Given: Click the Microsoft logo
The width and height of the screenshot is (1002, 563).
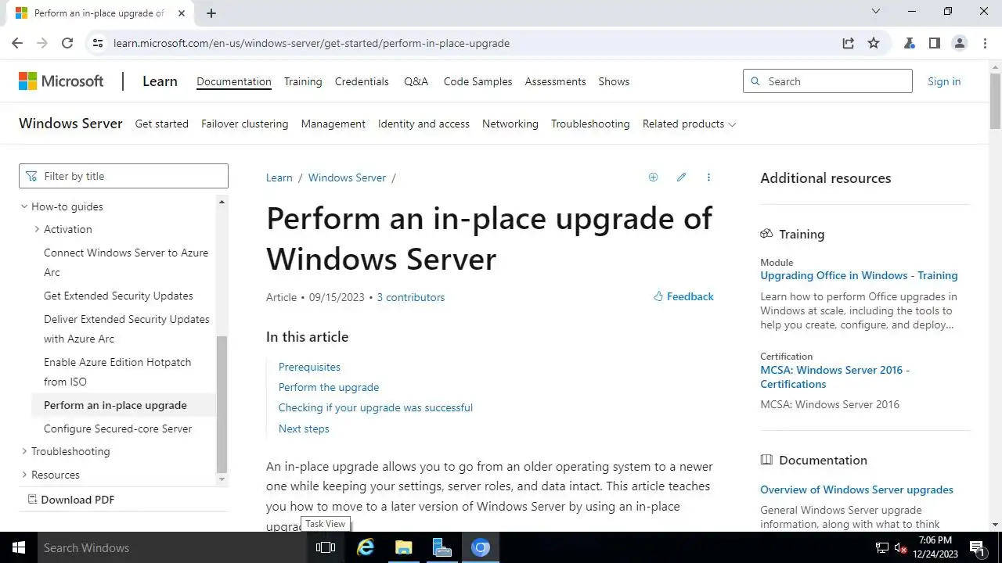Looking at the screenshot, I should [x=61, y=81].
